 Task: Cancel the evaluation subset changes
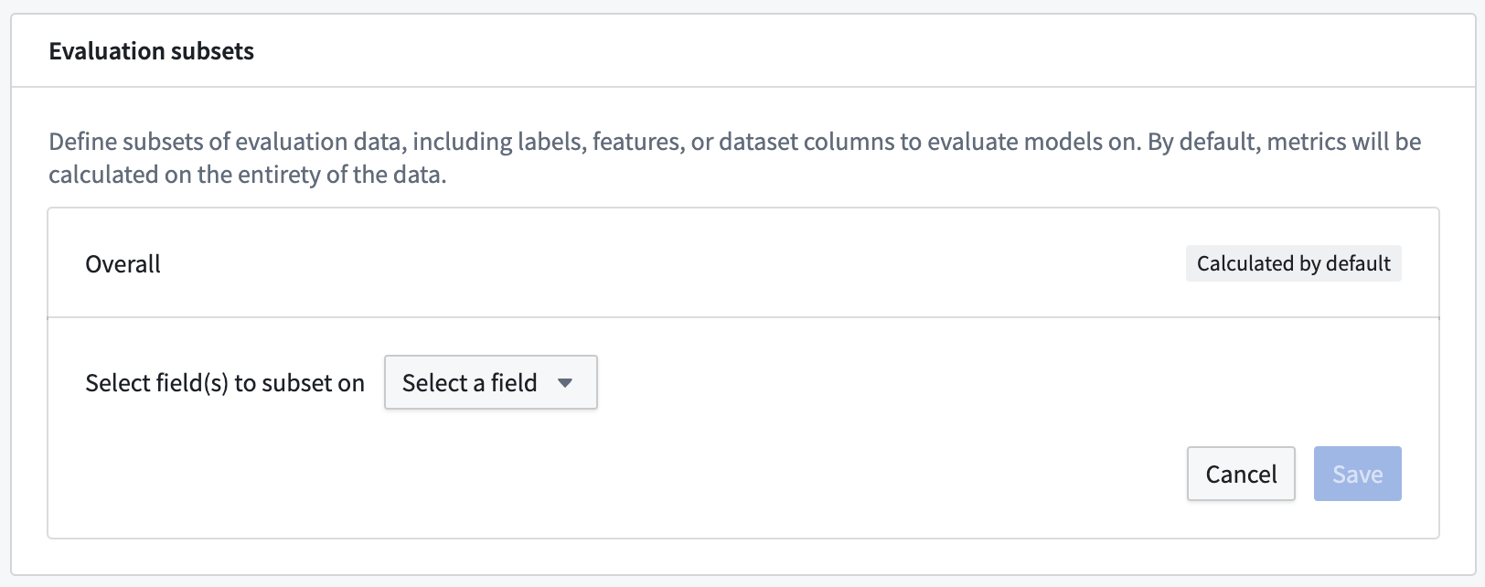point(1241,474)
